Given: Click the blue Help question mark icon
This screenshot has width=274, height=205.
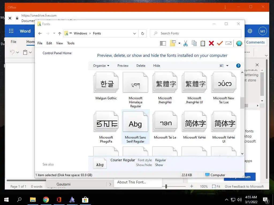Looking at the screenshot, I should tap(238, 66).
